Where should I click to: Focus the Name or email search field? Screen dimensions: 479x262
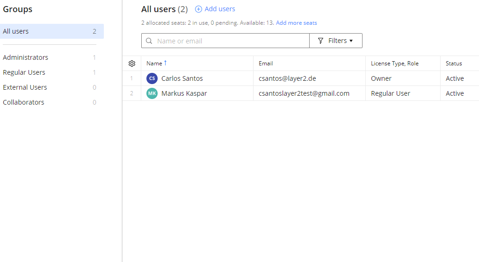pyautogui.click(x=229, y=41)
